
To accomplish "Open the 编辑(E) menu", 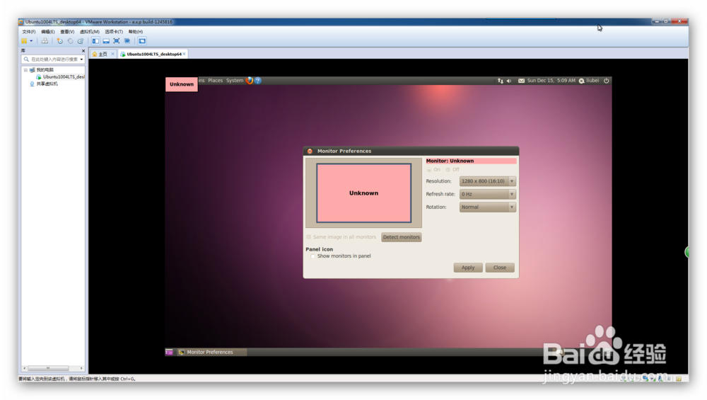I will pos(48,32).
